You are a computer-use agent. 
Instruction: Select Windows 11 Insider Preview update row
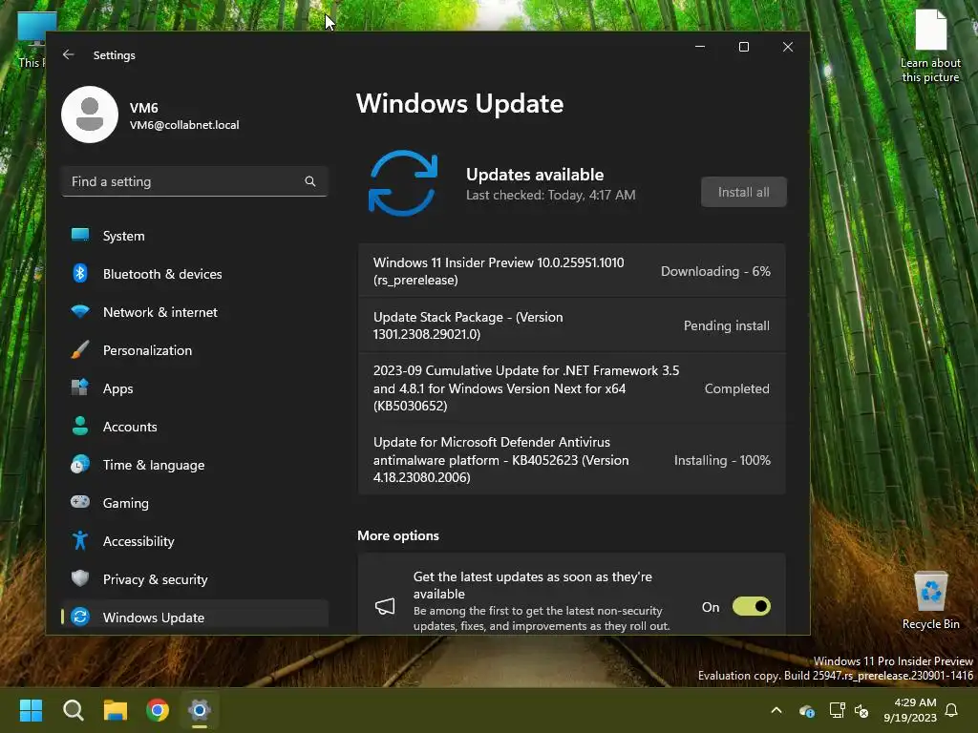point(571,271)
